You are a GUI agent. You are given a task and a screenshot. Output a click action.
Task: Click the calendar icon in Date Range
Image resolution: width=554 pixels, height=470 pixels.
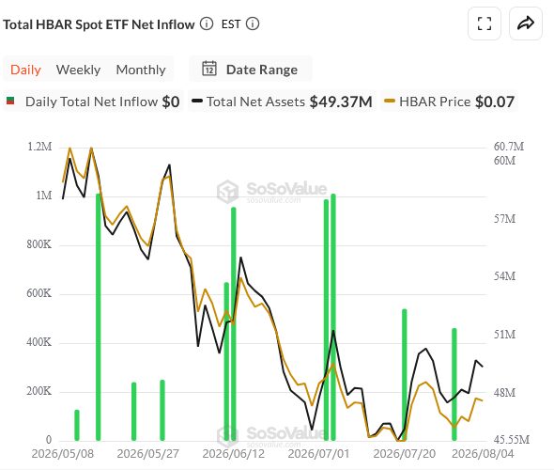pos(209,69)
